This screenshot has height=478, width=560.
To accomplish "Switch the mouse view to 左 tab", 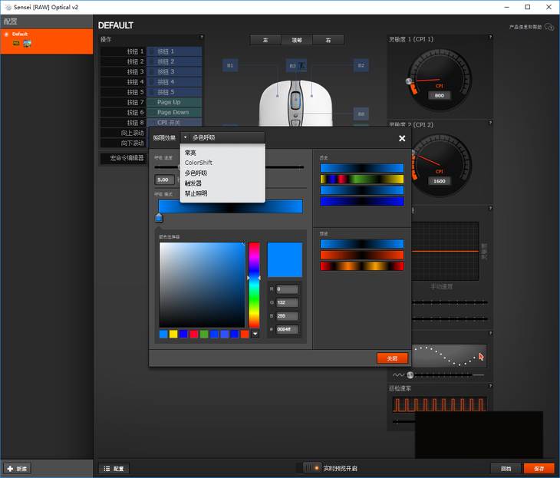I will click(265, 40).
